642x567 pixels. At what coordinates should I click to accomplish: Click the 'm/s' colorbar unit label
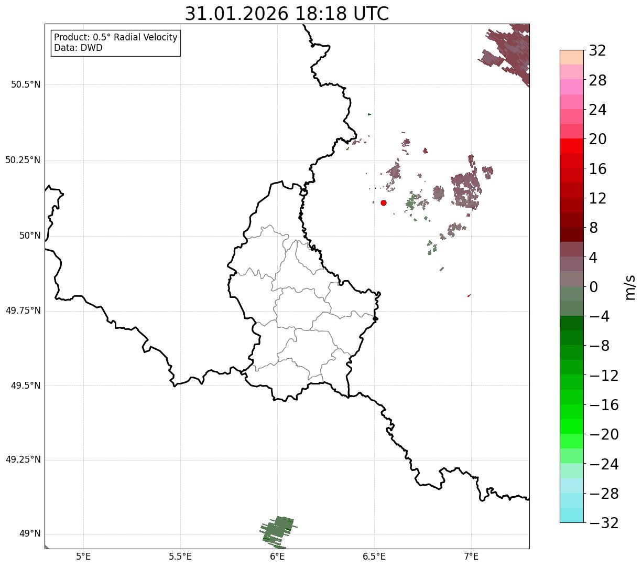coord(630,287)
